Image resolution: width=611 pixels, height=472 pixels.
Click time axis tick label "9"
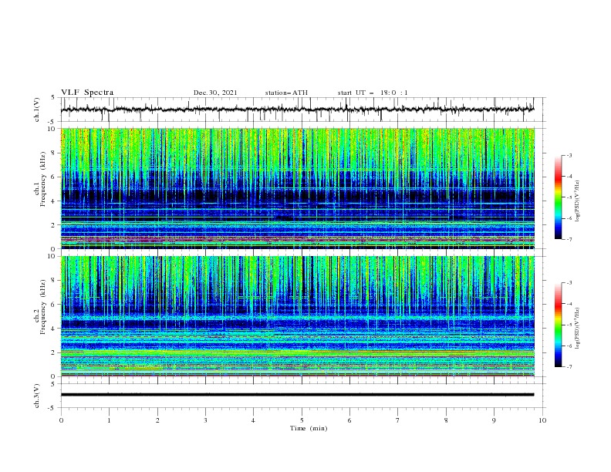point(494,420)
